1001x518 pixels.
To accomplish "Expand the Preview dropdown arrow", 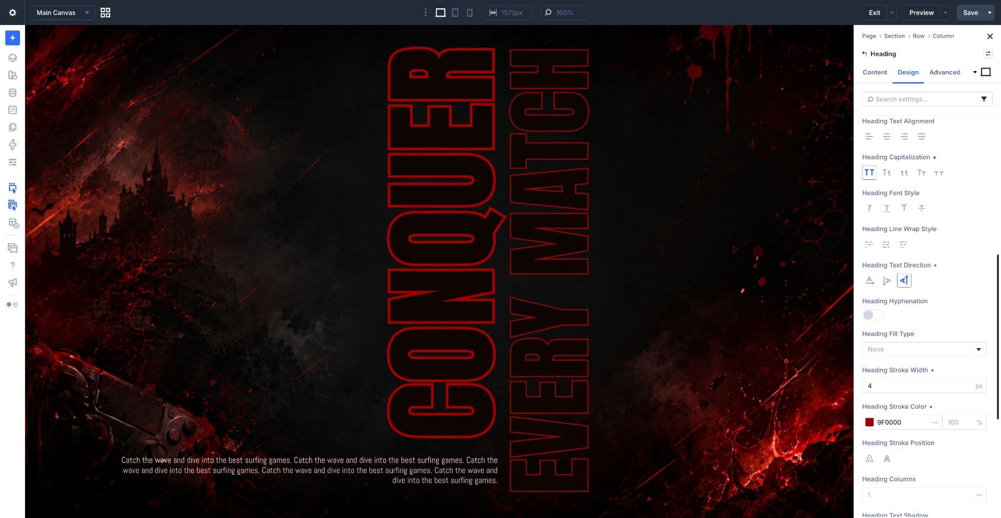I will (x=945, y=12).
